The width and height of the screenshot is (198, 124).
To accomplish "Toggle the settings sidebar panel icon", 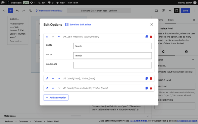I will point(177,11).
